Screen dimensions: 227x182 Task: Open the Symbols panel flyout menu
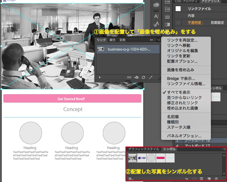[224, 149]
